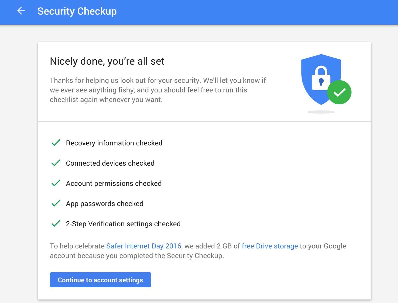This screenshot has height=303, width=398.
Task: Click the back arrow in the header
Action: click(21, 11)
